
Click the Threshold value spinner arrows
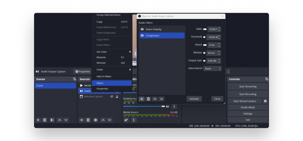(x=219, y=37)
